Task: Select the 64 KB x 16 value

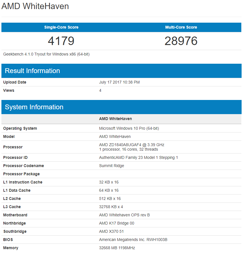Action: coord(109,190)
